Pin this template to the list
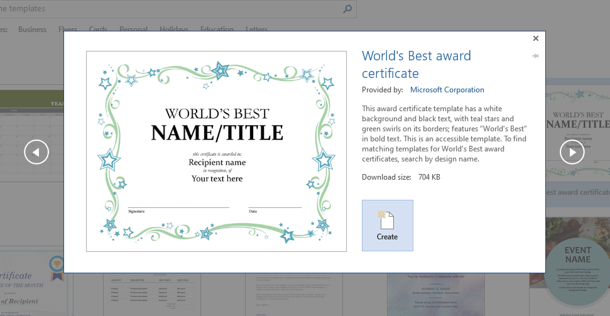Screen dimensions: 610x316 point(535,56)
